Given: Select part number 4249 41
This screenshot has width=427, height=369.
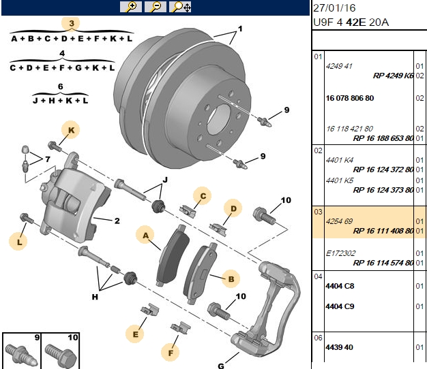Looking at the screenshot, I should (x=339, y=66).
